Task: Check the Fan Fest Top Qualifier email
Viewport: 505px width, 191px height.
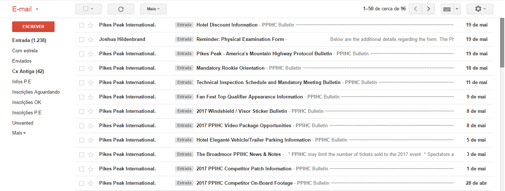Action: [x=81, y=97]
